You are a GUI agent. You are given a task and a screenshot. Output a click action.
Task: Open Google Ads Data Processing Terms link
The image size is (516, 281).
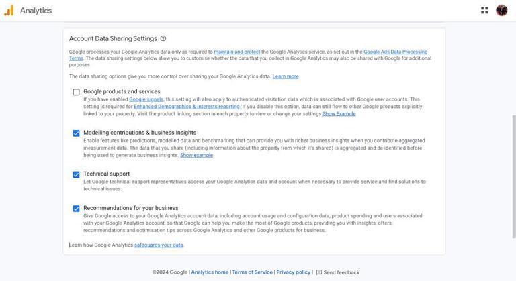pyautogui.click(x=395, y=52)
